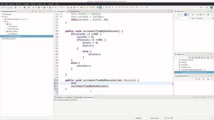Minimize the Package Explorer view
This screenshot has width=214, height=120.
pos(48,11)
